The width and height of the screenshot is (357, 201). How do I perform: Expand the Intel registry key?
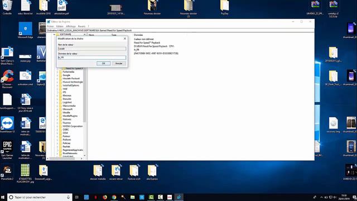57,89
